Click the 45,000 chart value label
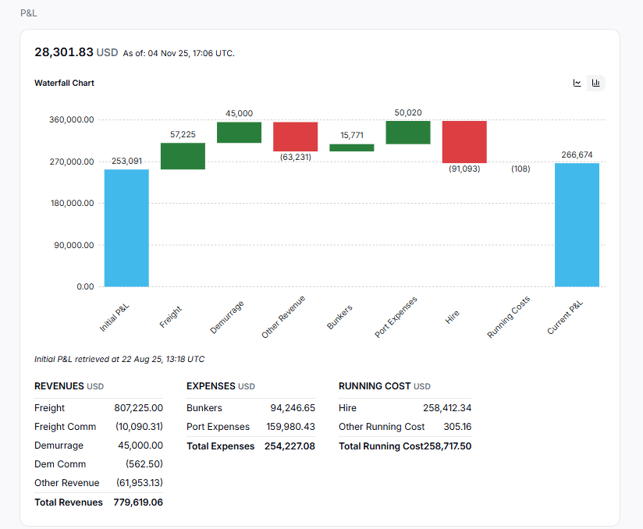 point(239,113)
